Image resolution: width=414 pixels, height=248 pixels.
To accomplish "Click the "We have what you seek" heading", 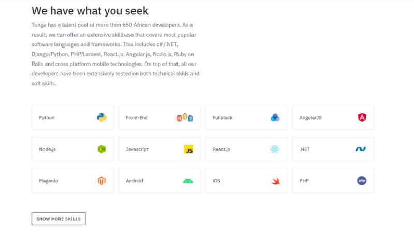I will [90, 11].
